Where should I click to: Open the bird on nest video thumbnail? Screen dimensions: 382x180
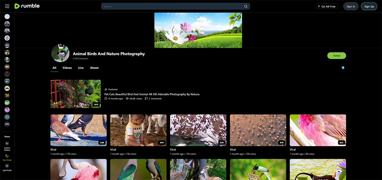(x=258, y=170)
